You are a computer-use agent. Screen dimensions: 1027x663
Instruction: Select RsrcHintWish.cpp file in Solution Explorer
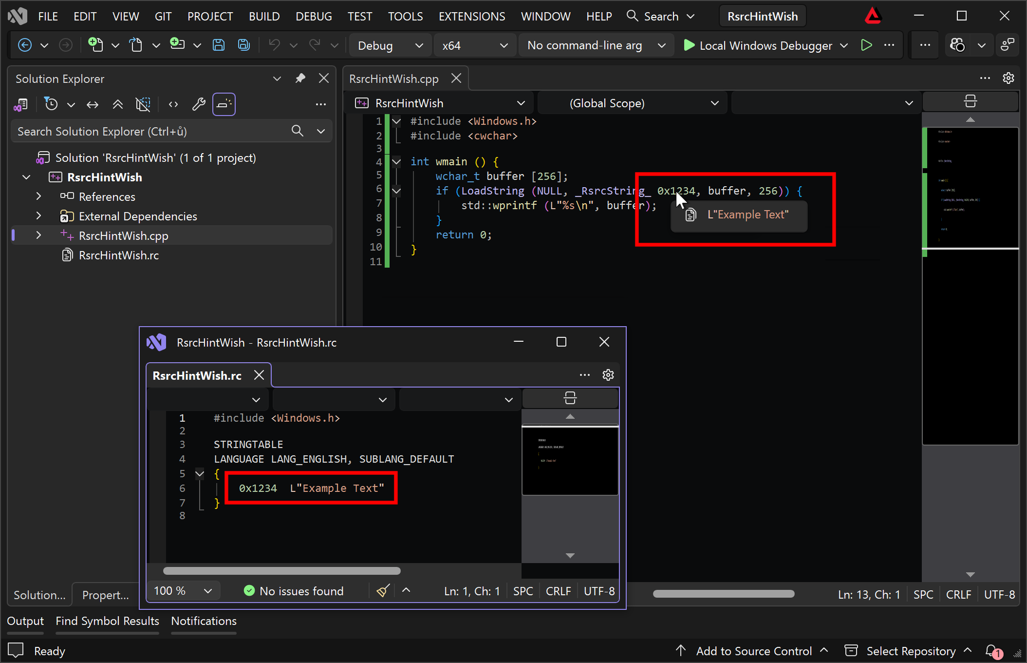123,236
